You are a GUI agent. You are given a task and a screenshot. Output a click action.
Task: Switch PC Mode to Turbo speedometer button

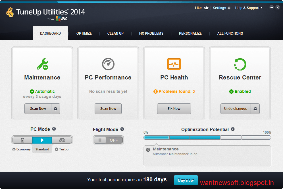click(62, 140)
